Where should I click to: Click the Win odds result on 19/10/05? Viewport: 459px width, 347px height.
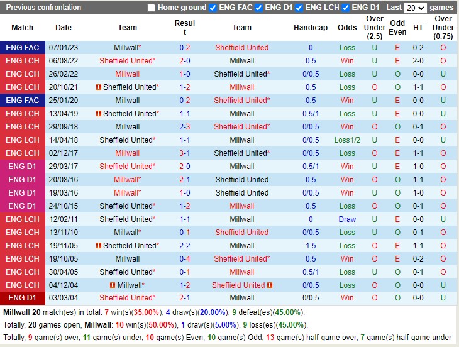(x=347, y=259)
